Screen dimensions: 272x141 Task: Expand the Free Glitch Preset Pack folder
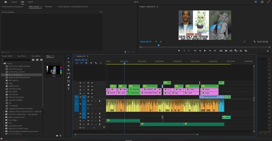coord(4,128)
